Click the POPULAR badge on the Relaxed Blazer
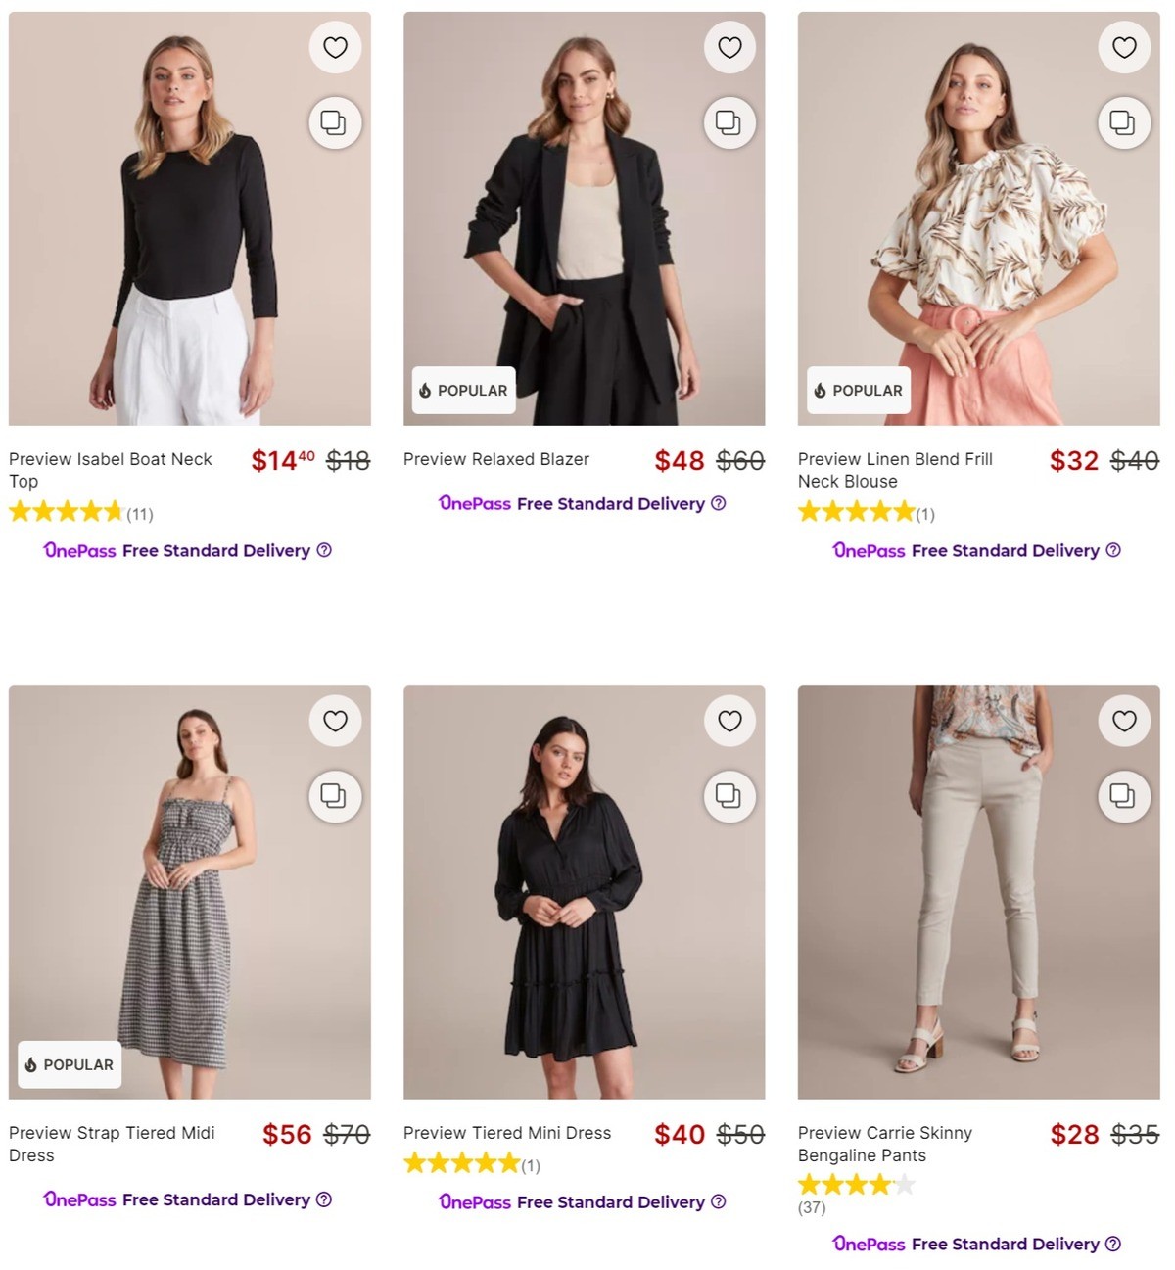The height and width of the screenshot is (1270, 1175). tap(462, 390)
